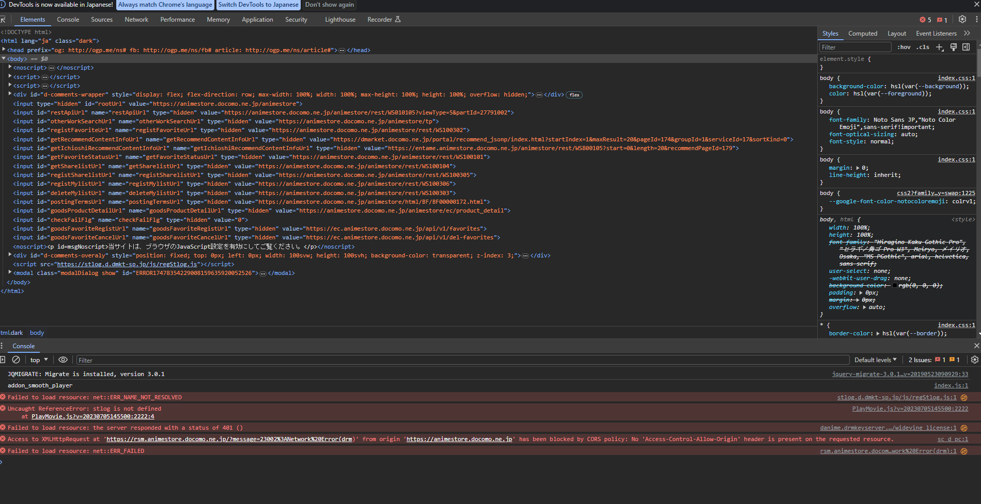The width and height of the screenshot is (981, 504).
Task: Click network request icon beside regStlog.js:1
Action: point(964,397)
